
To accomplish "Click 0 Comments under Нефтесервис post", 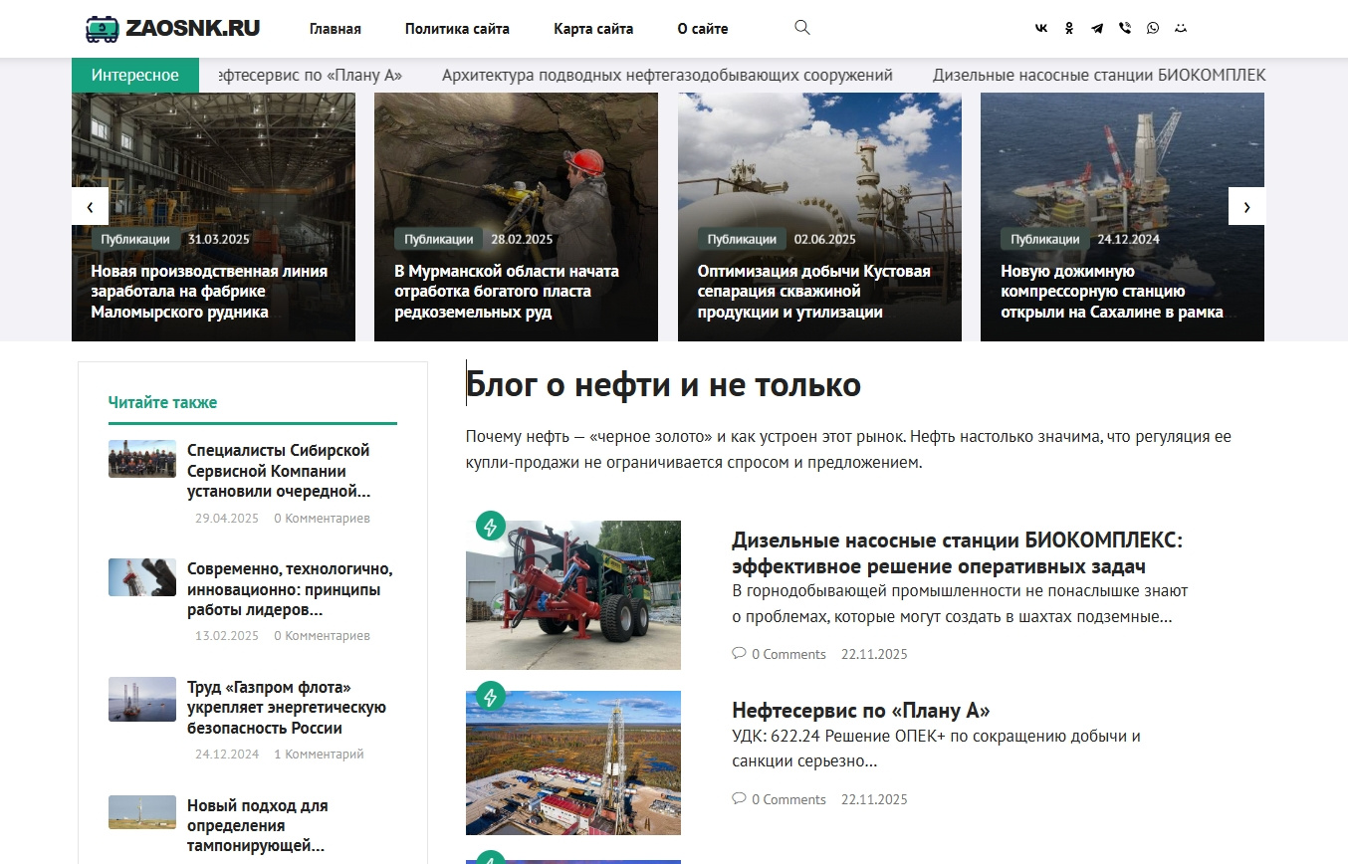I will coord(788,799).
